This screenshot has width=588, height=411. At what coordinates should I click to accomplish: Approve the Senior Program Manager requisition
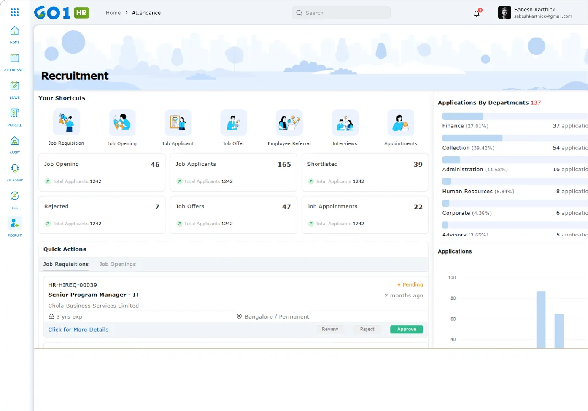coord(406,329)
